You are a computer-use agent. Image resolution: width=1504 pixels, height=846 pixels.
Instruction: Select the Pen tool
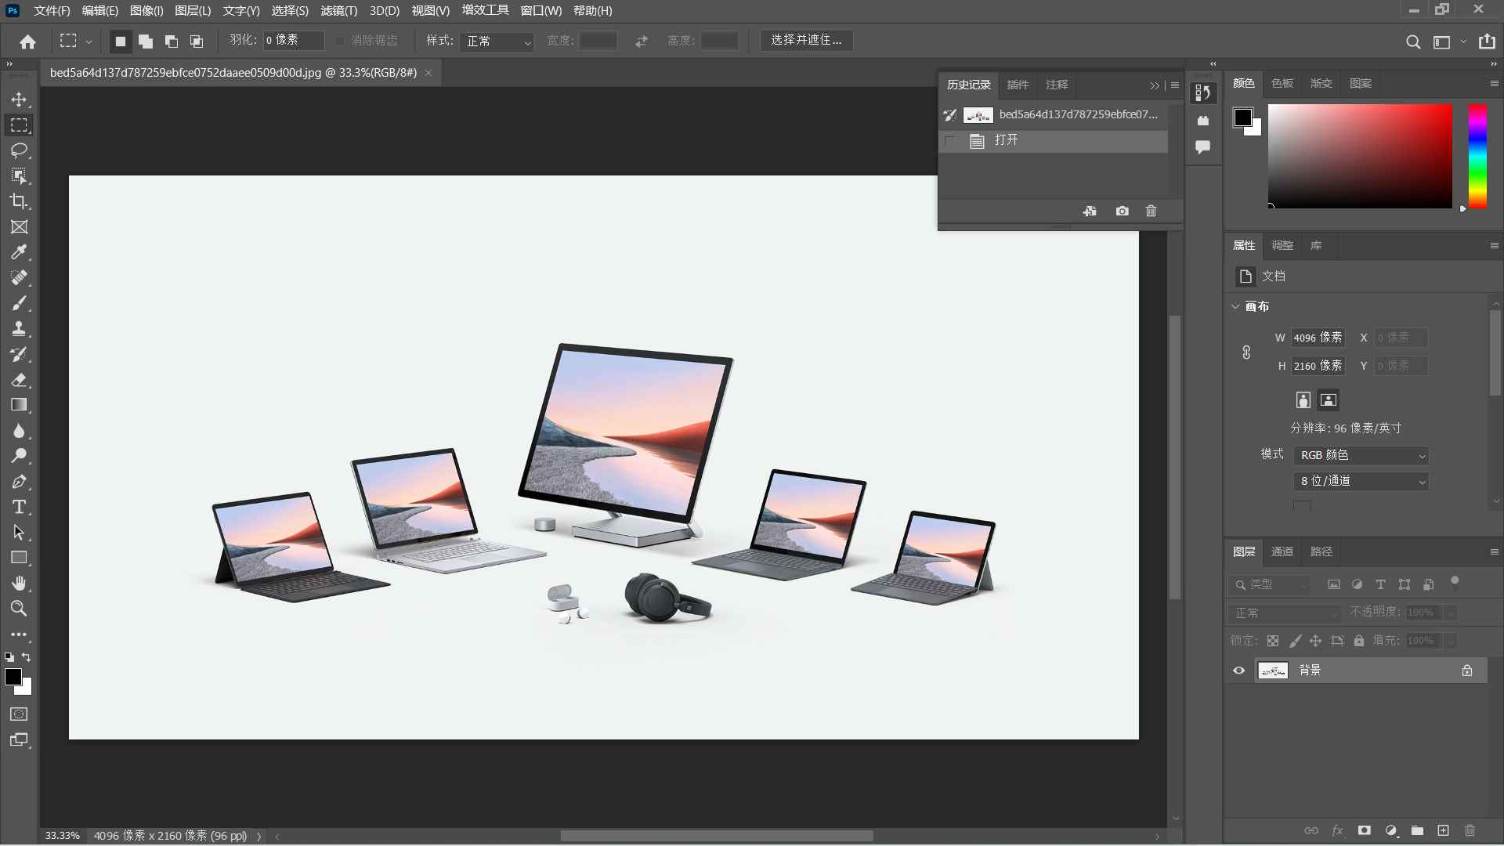19,482
